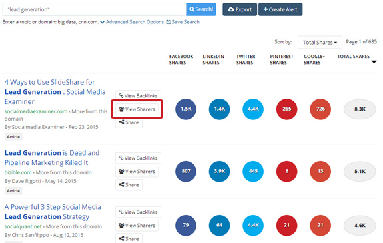Click the Total Shares column header
Image resolution: width=383 pixels, height=243 pixels.
pos(354,57)
